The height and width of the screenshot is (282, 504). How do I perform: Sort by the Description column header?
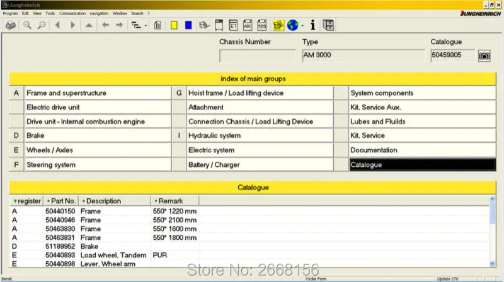pyautogui.click(x=115, y=201)
